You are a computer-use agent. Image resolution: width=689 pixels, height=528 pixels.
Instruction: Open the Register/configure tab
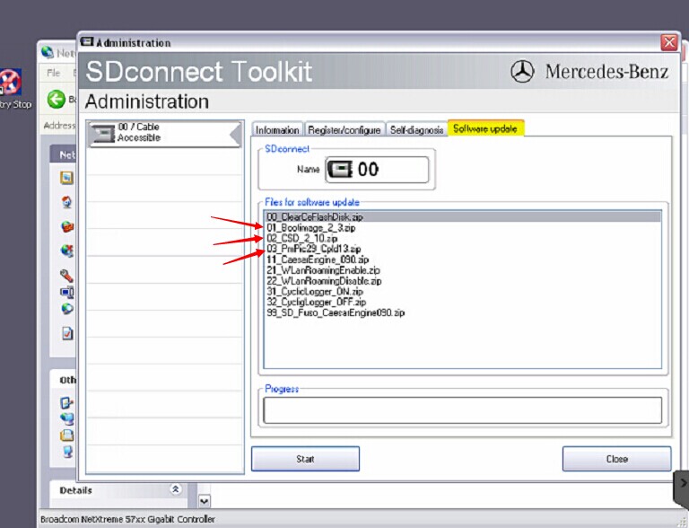pyautogui.click(x=344, y=130)
